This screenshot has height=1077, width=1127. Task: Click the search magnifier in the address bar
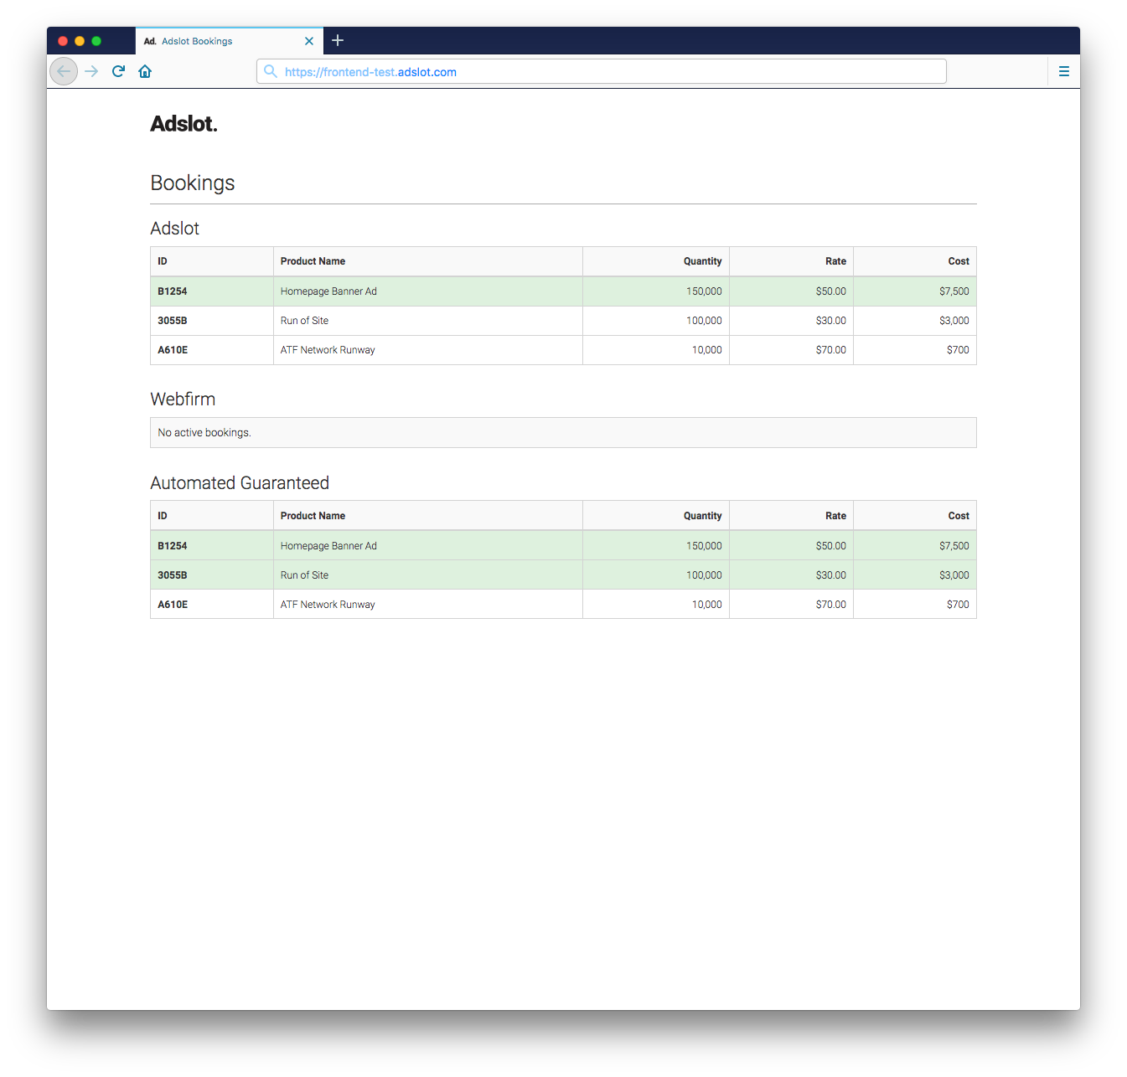270,71
